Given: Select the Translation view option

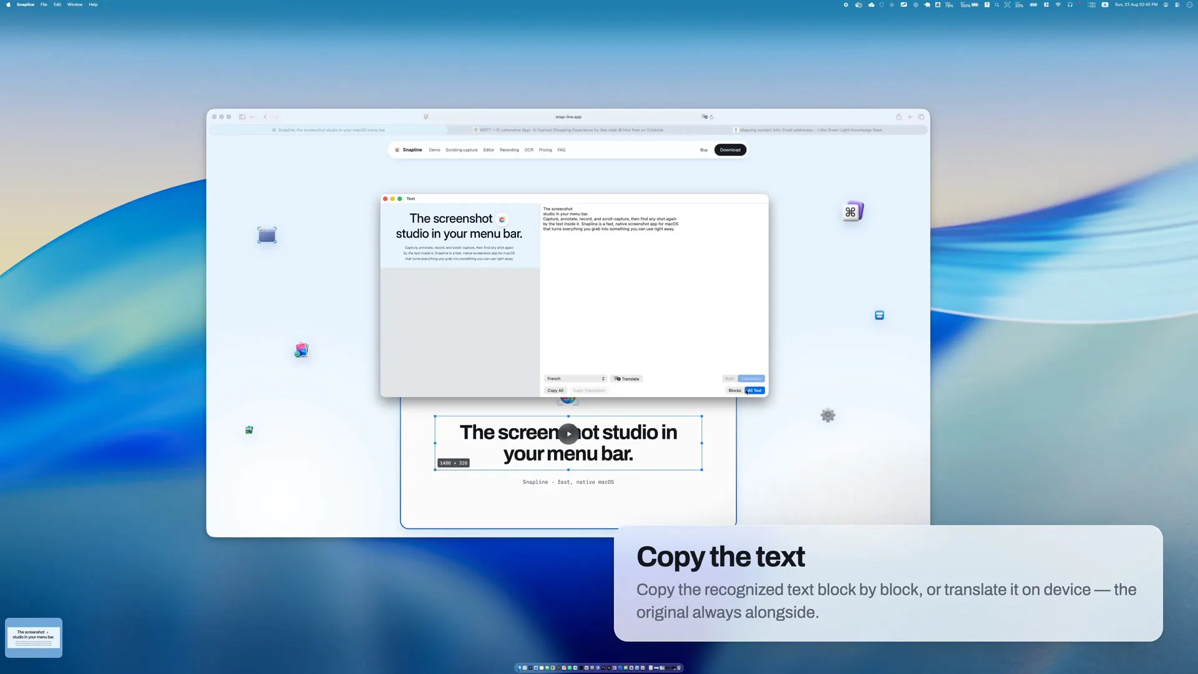Looking at the screenshot, I should pos(751,379).
